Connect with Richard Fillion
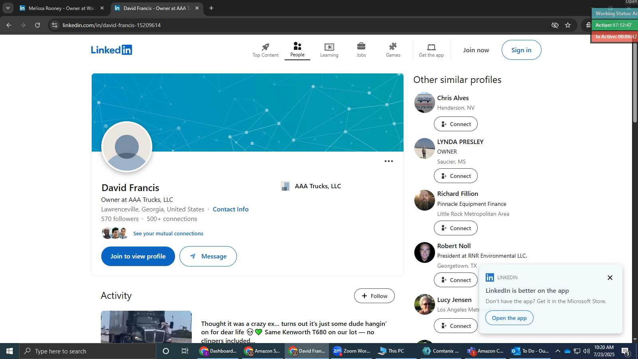The image size is (638, 359). point(455,228)
